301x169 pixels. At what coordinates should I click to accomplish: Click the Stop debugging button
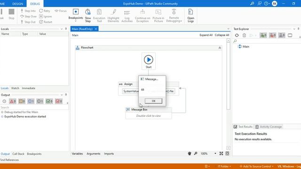point(11,14)
